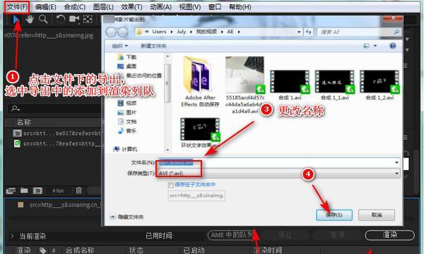
Task: Delete selected item with trash icon
Action: click(x=78, y=190)
